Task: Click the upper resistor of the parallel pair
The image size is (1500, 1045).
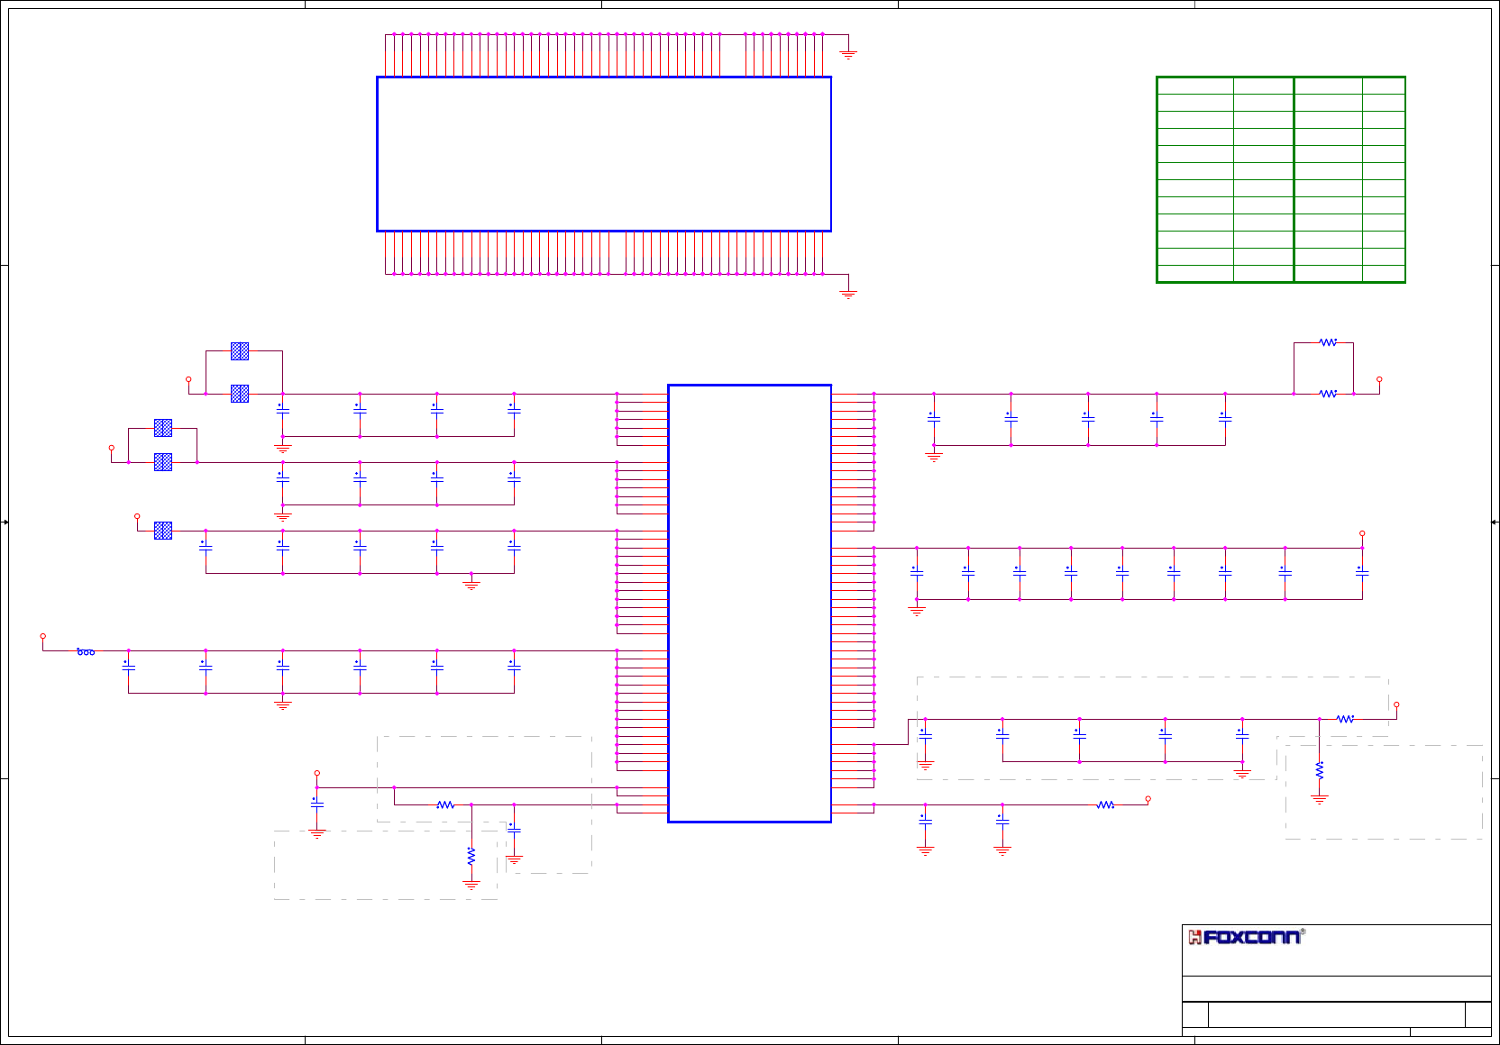Action: 1328,342
